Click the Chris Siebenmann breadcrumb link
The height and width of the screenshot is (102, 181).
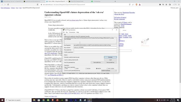5,8
